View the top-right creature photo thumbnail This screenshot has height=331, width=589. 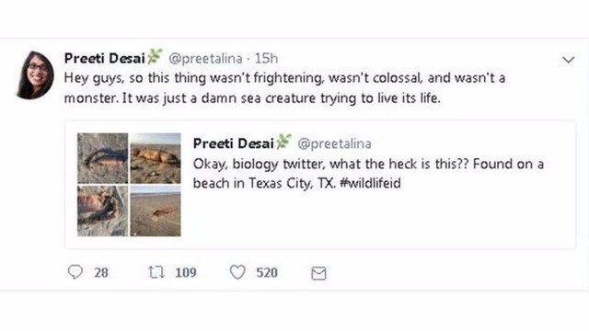156,158
